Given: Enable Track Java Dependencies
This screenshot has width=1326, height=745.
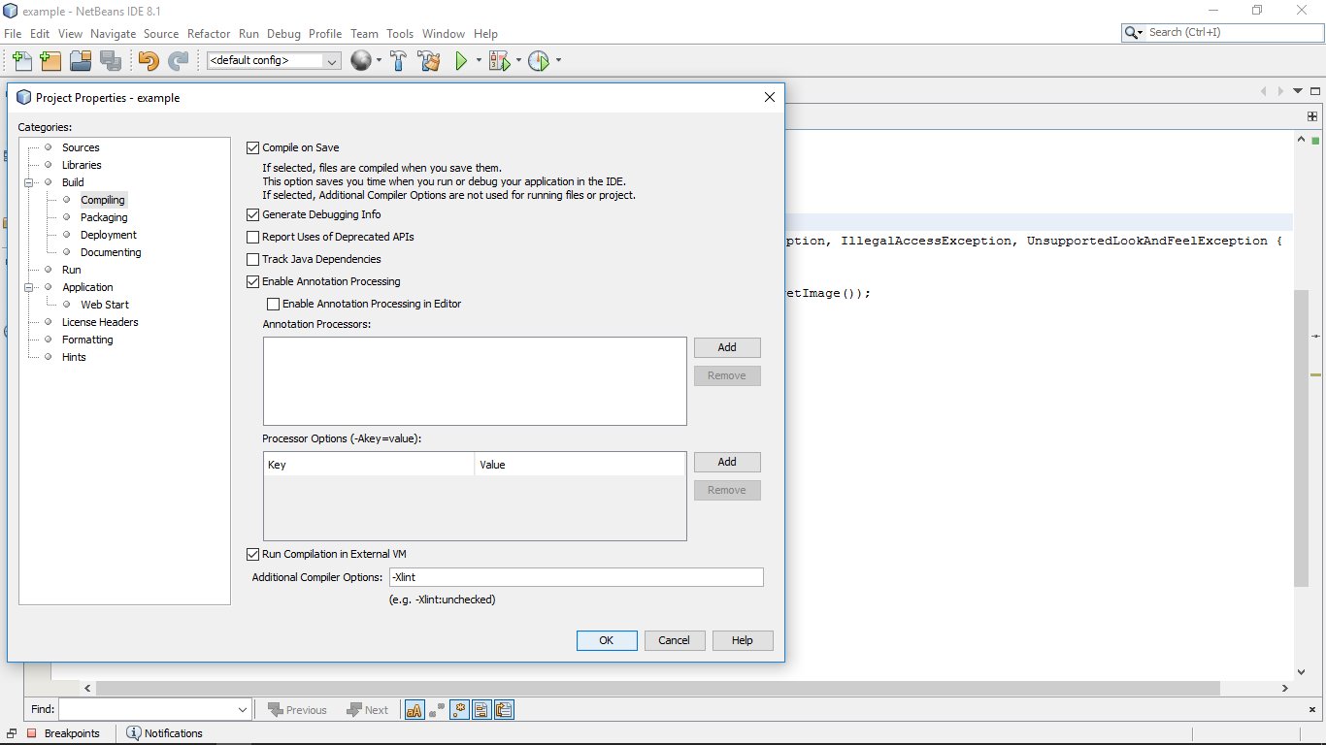Looking at the screenshot, I should pos(252,259).
